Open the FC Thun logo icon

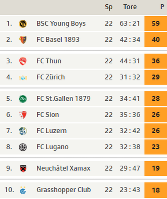click(23, 61)
